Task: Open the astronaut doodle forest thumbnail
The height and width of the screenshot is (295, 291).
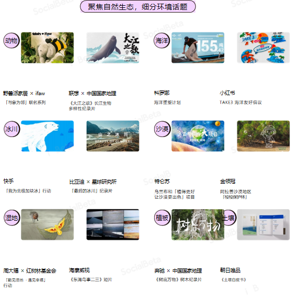Action: (263, 136)
